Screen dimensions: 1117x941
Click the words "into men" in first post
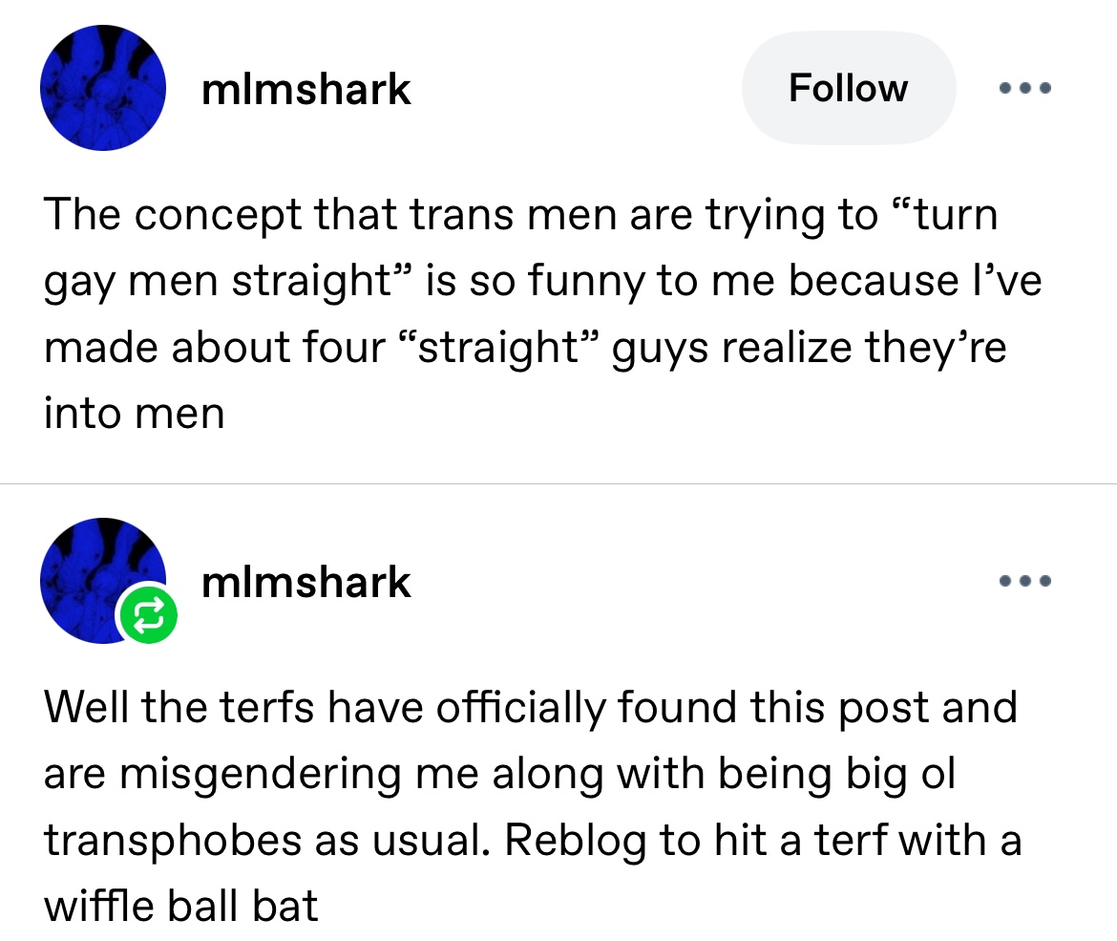[x=134, y=414]
